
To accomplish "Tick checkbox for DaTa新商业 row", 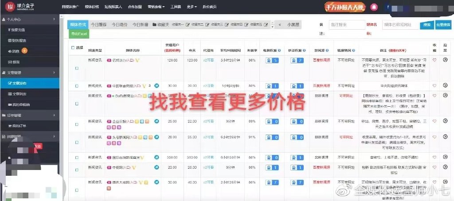I will point(77,104).
